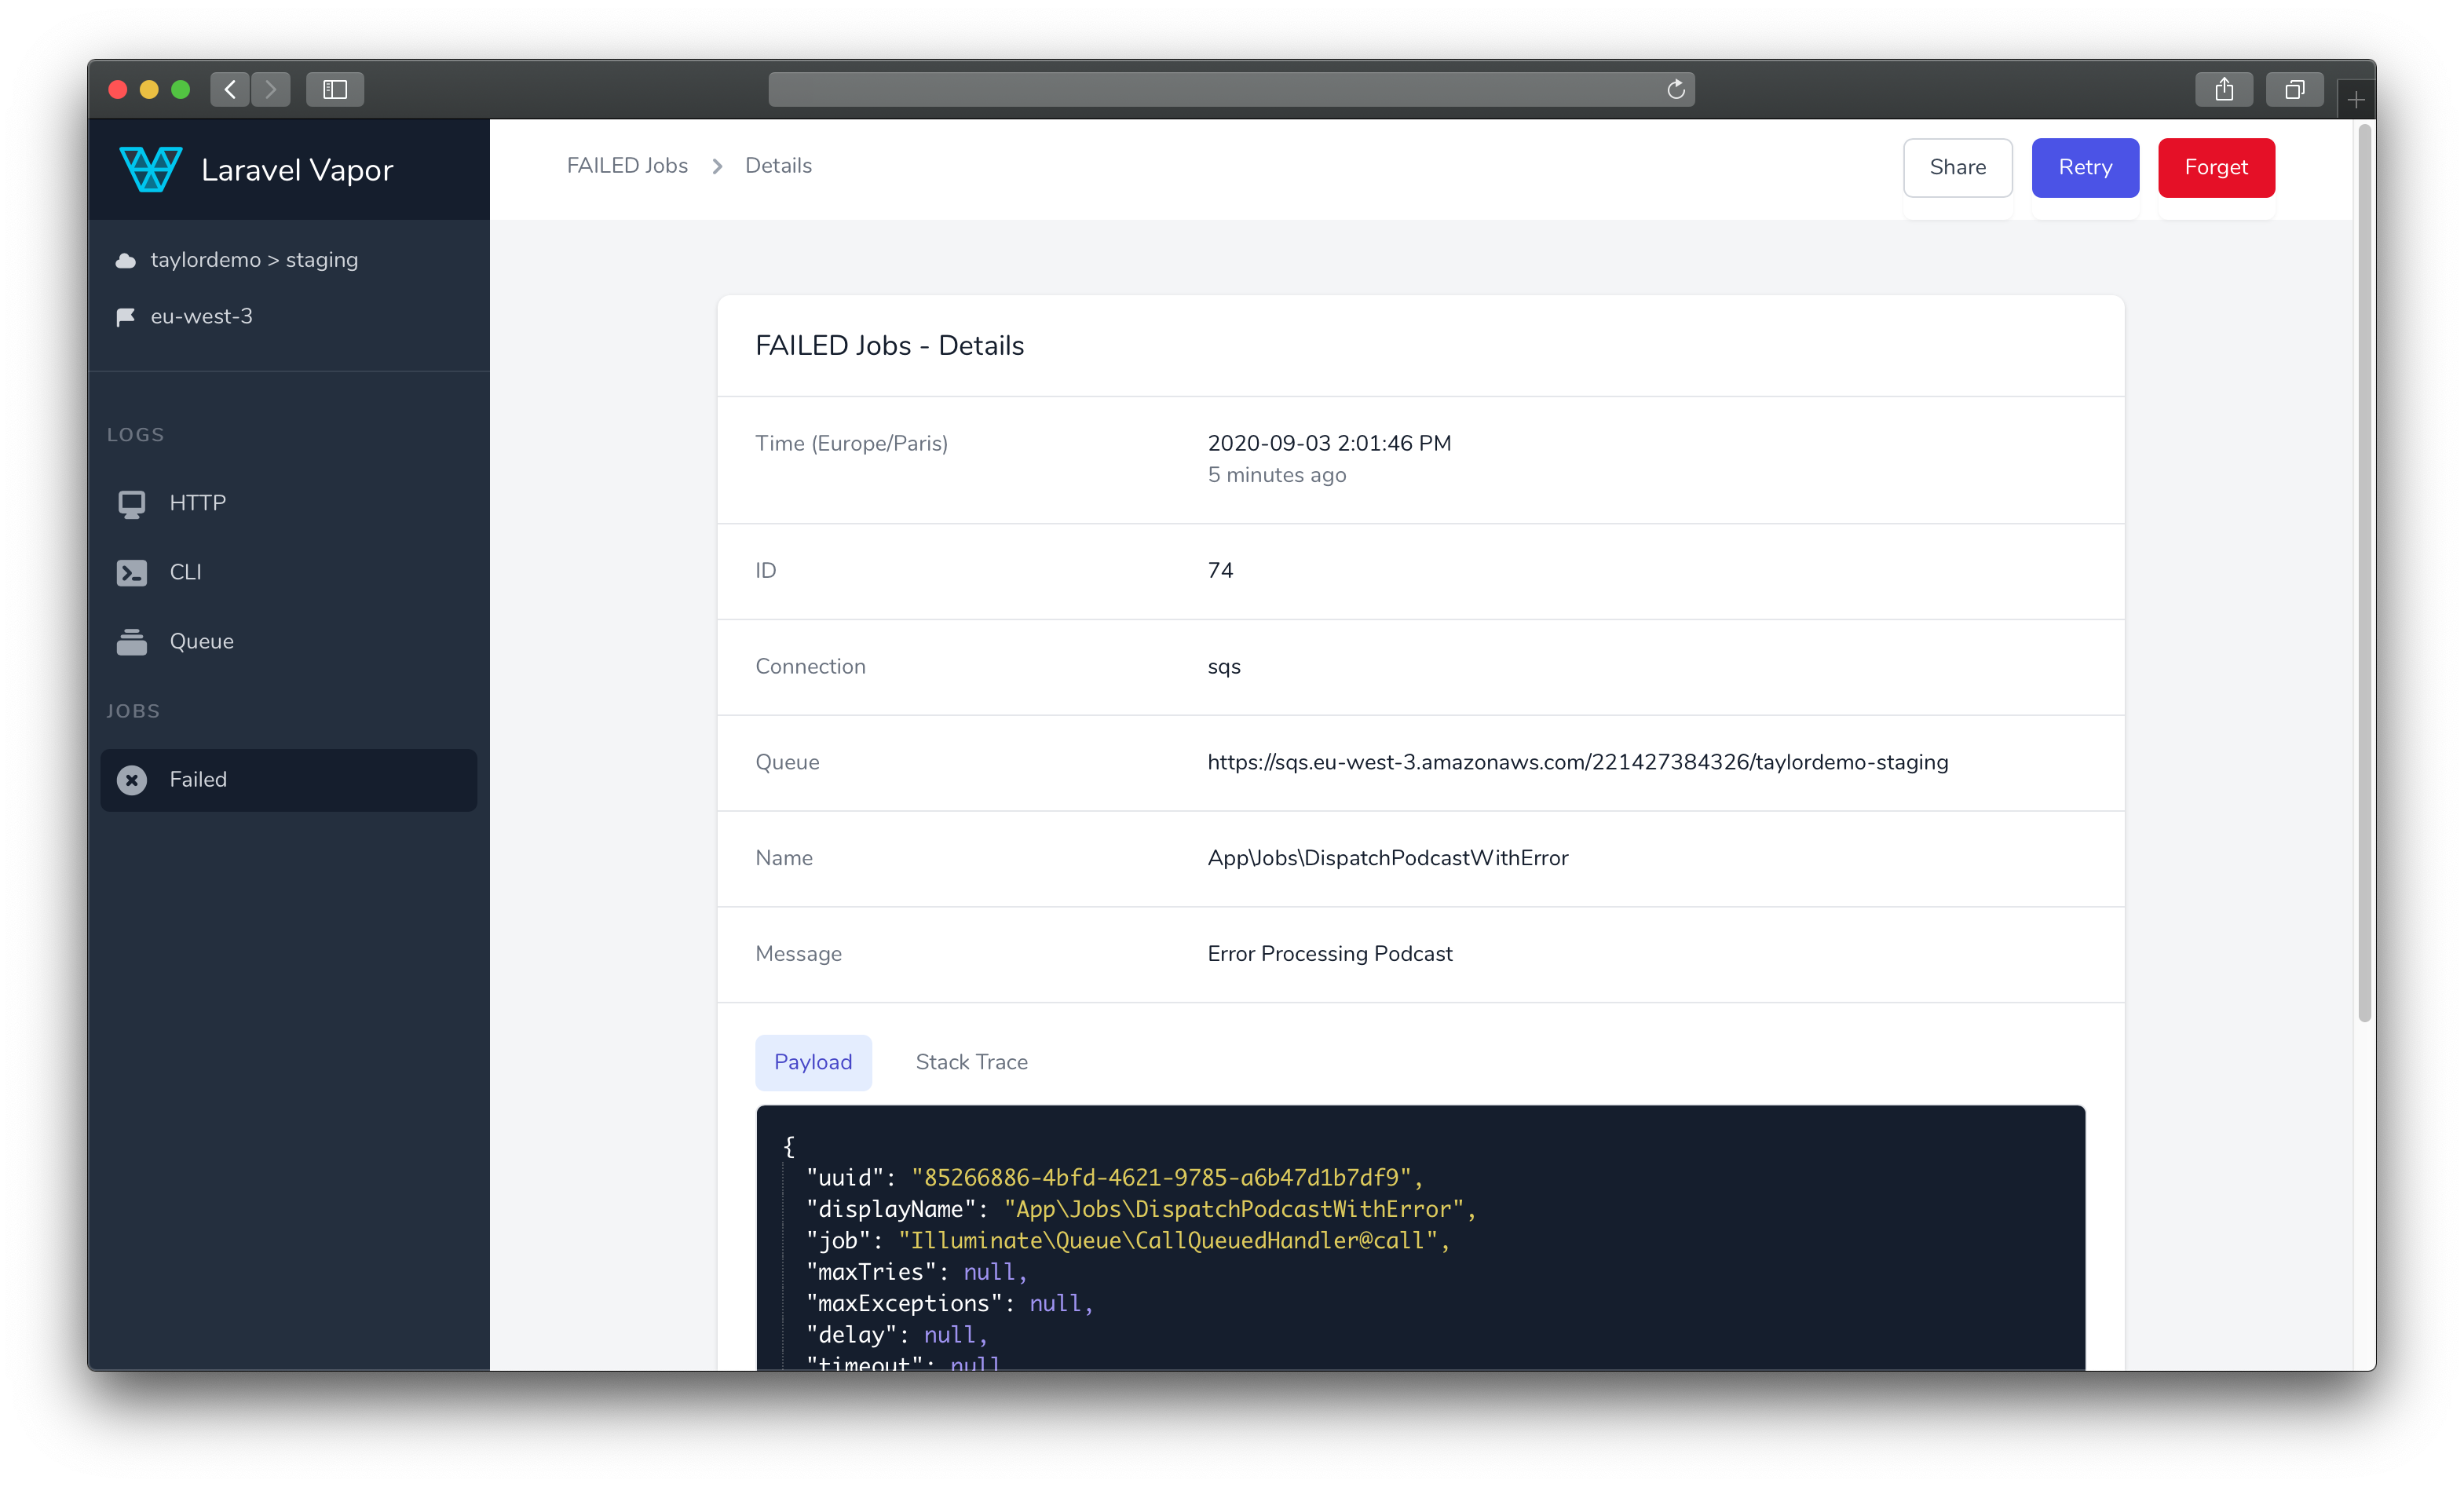Screen dimensions: 2464x1487
Task: Click the Time (Europe/Paris) label
Action: pos(851,444)
